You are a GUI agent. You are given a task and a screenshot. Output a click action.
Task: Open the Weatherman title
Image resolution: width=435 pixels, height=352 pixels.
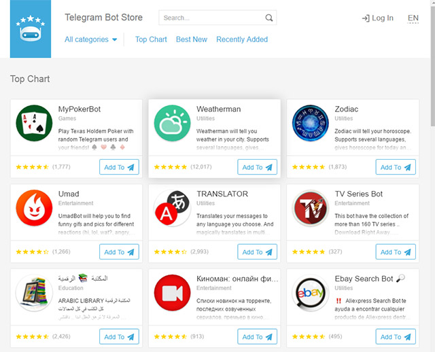[219, 109]
